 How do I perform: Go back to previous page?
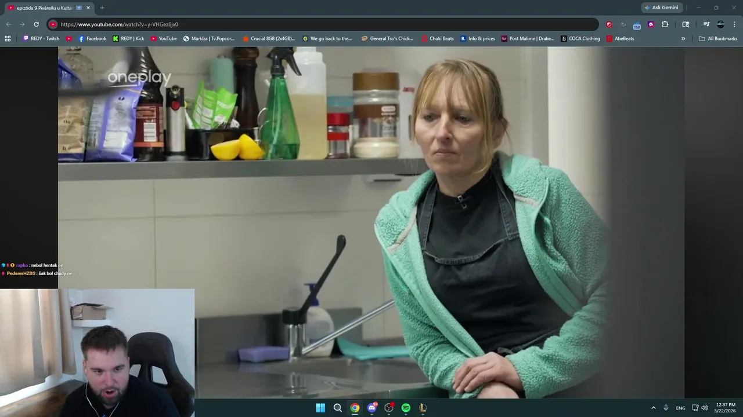[x=8, y=24]
